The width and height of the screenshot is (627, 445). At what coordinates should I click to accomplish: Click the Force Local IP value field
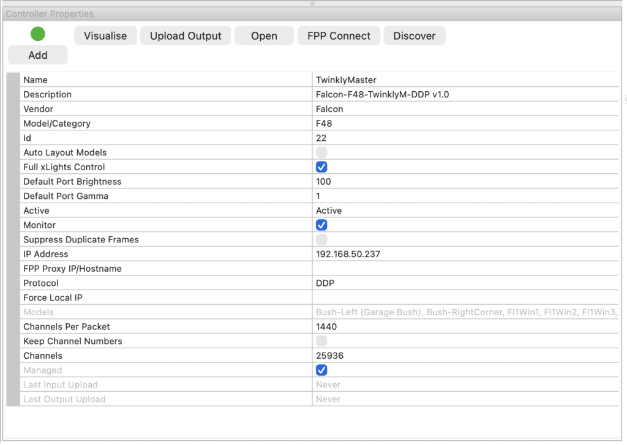[465, 297]
